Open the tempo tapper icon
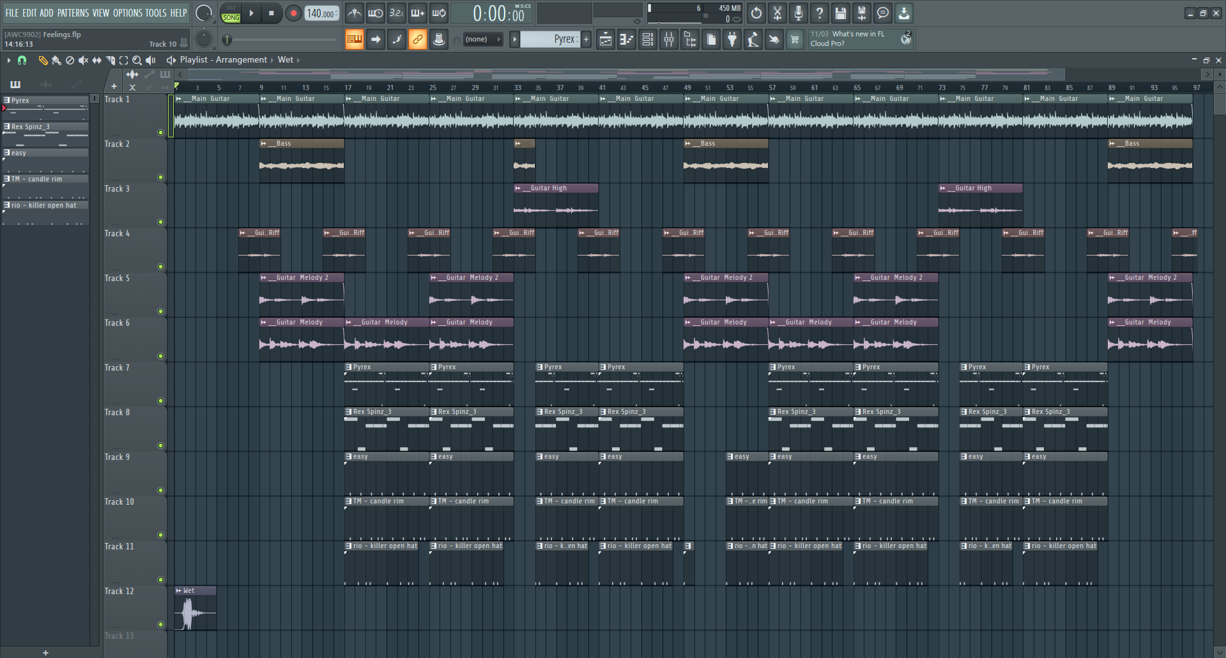 753,40
